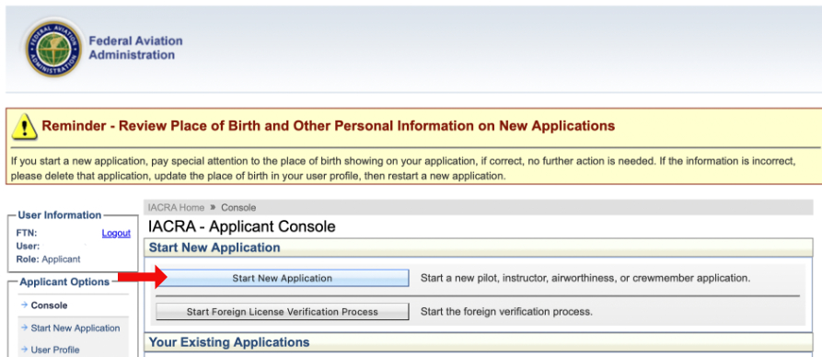Screen dimensions: 822x357
Task: Click the arrow bullet beside sidebar Start New Application
Action: coord(24,328)
